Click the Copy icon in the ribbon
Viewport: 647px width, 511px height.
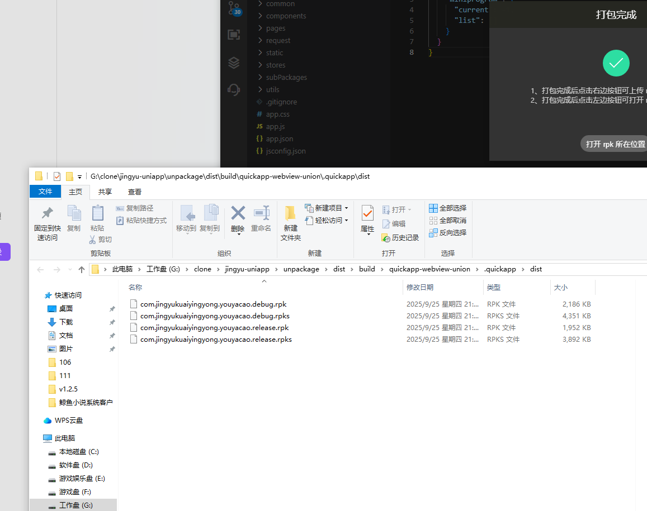[74, 213]
